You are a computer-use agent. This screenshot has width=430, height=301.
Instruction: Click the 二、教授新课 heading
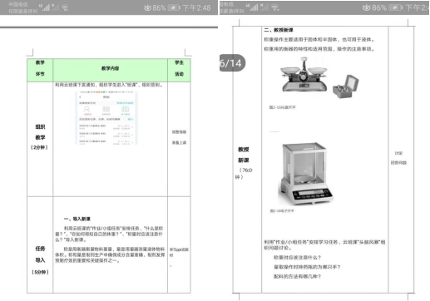[x=279, y=30]
